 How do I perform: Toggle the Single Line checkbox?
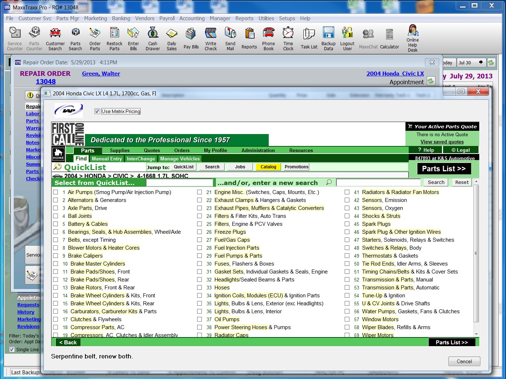coord(12,349)
